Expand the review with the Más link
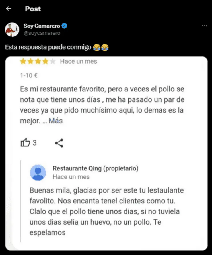 [55, 121]
